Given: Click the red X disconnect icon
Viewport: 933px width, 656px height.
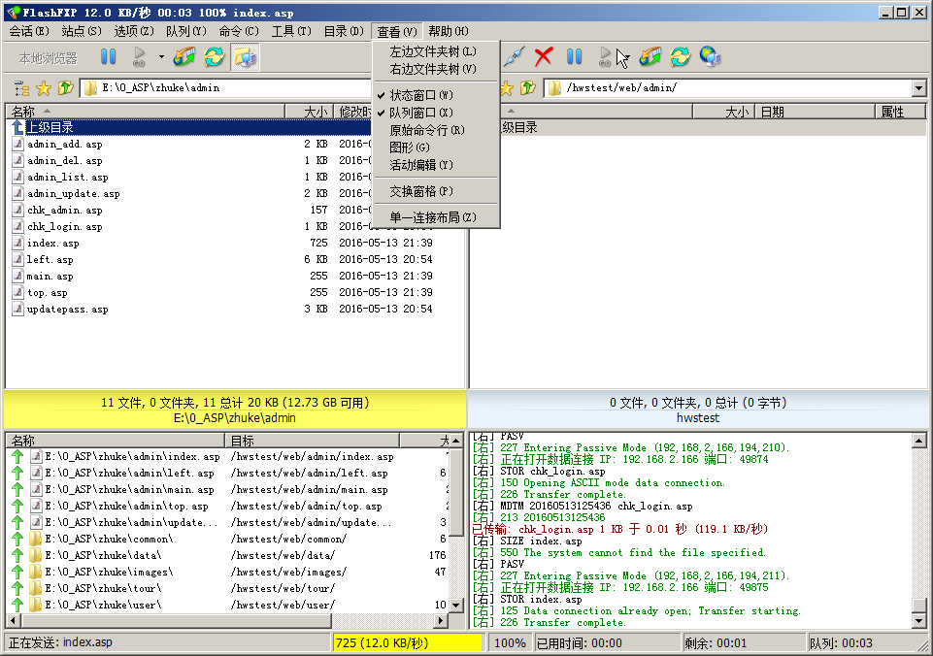Looking at the screenshot, I should coord(544,57).
